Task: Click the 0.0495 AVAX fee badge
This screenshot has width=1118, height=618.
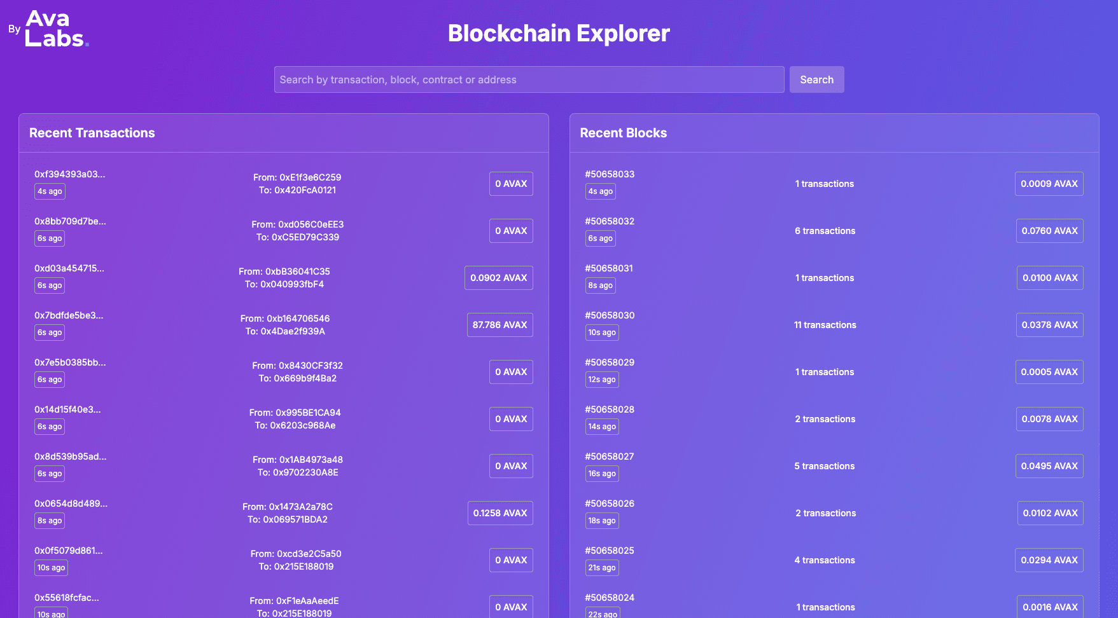Action: click(x=1049, y=466)
